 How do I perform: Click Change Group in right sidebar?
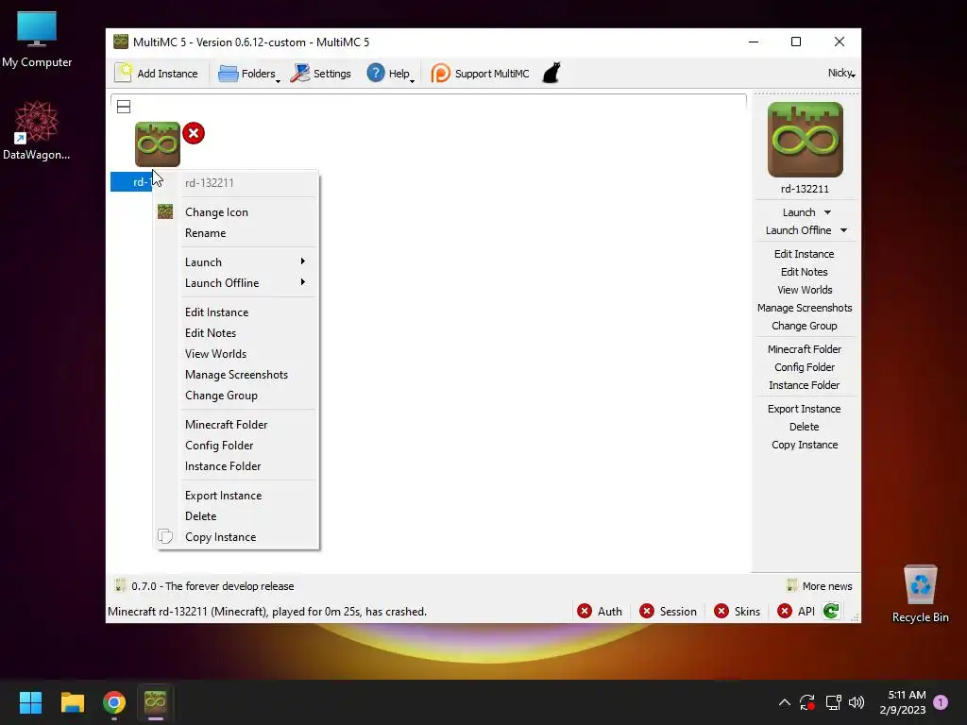click(805, 326)
